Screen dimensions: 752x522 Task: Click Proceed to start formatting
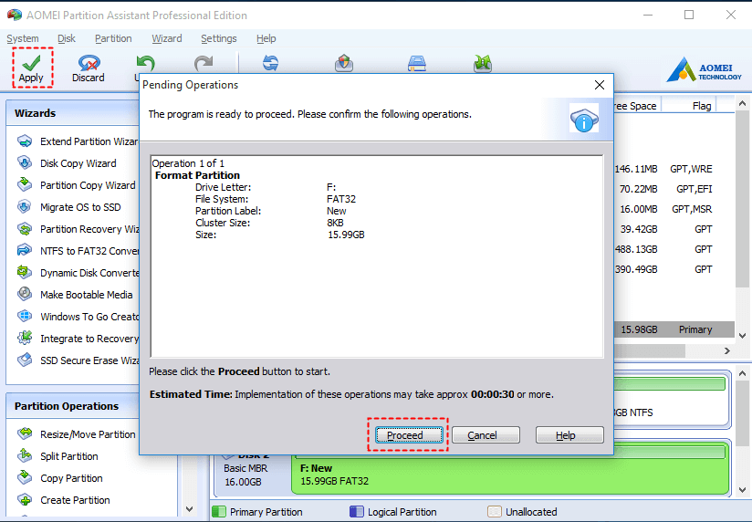click(x=409, y=435)
